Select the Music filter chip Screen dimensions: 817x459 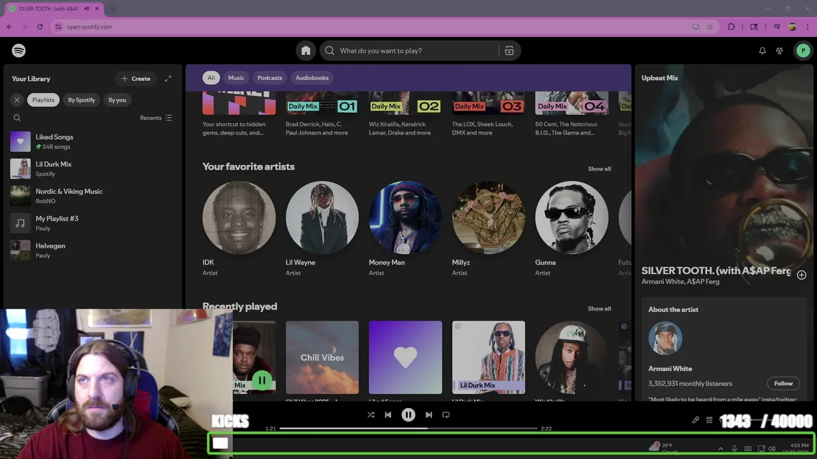[236, 78]
